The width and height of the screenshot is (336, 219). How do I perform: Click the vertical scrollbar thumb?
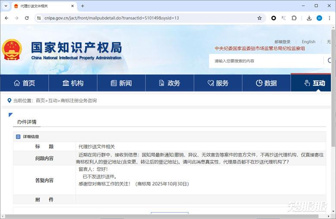coord(333,88)
